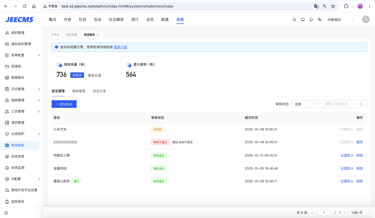The image size is (375, 218).
Task: Click the user avatar icon
Action: click(x=366, y=20)
